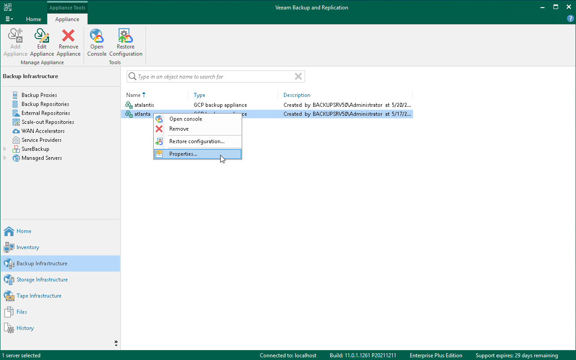Open the Tape Infrastructure view
576x360 pixels.
(60, 296)
